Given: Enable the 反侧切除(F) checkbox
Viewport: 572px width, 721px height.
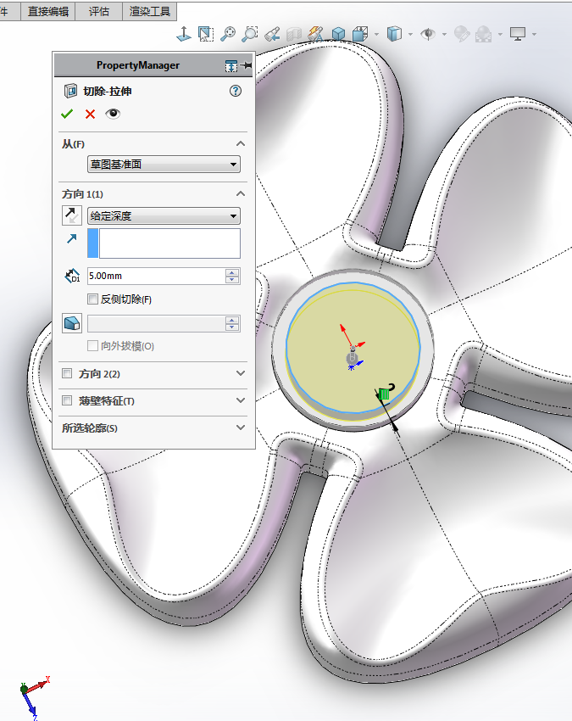Looking at the screenshot, I should click(x=93, y=299).
